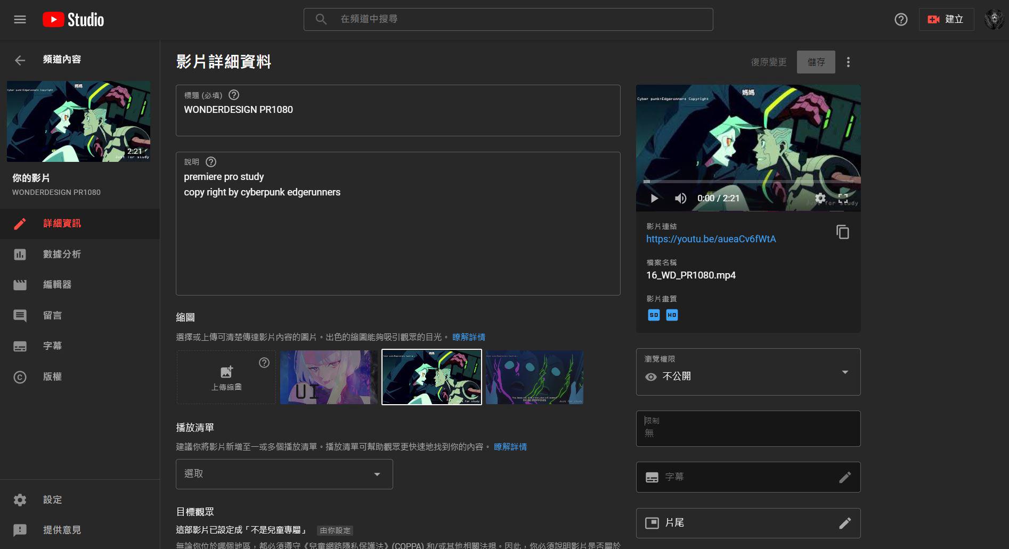Click the SD quality badge
Viewport: 1009px width, 549px height.
coord(654,315)
